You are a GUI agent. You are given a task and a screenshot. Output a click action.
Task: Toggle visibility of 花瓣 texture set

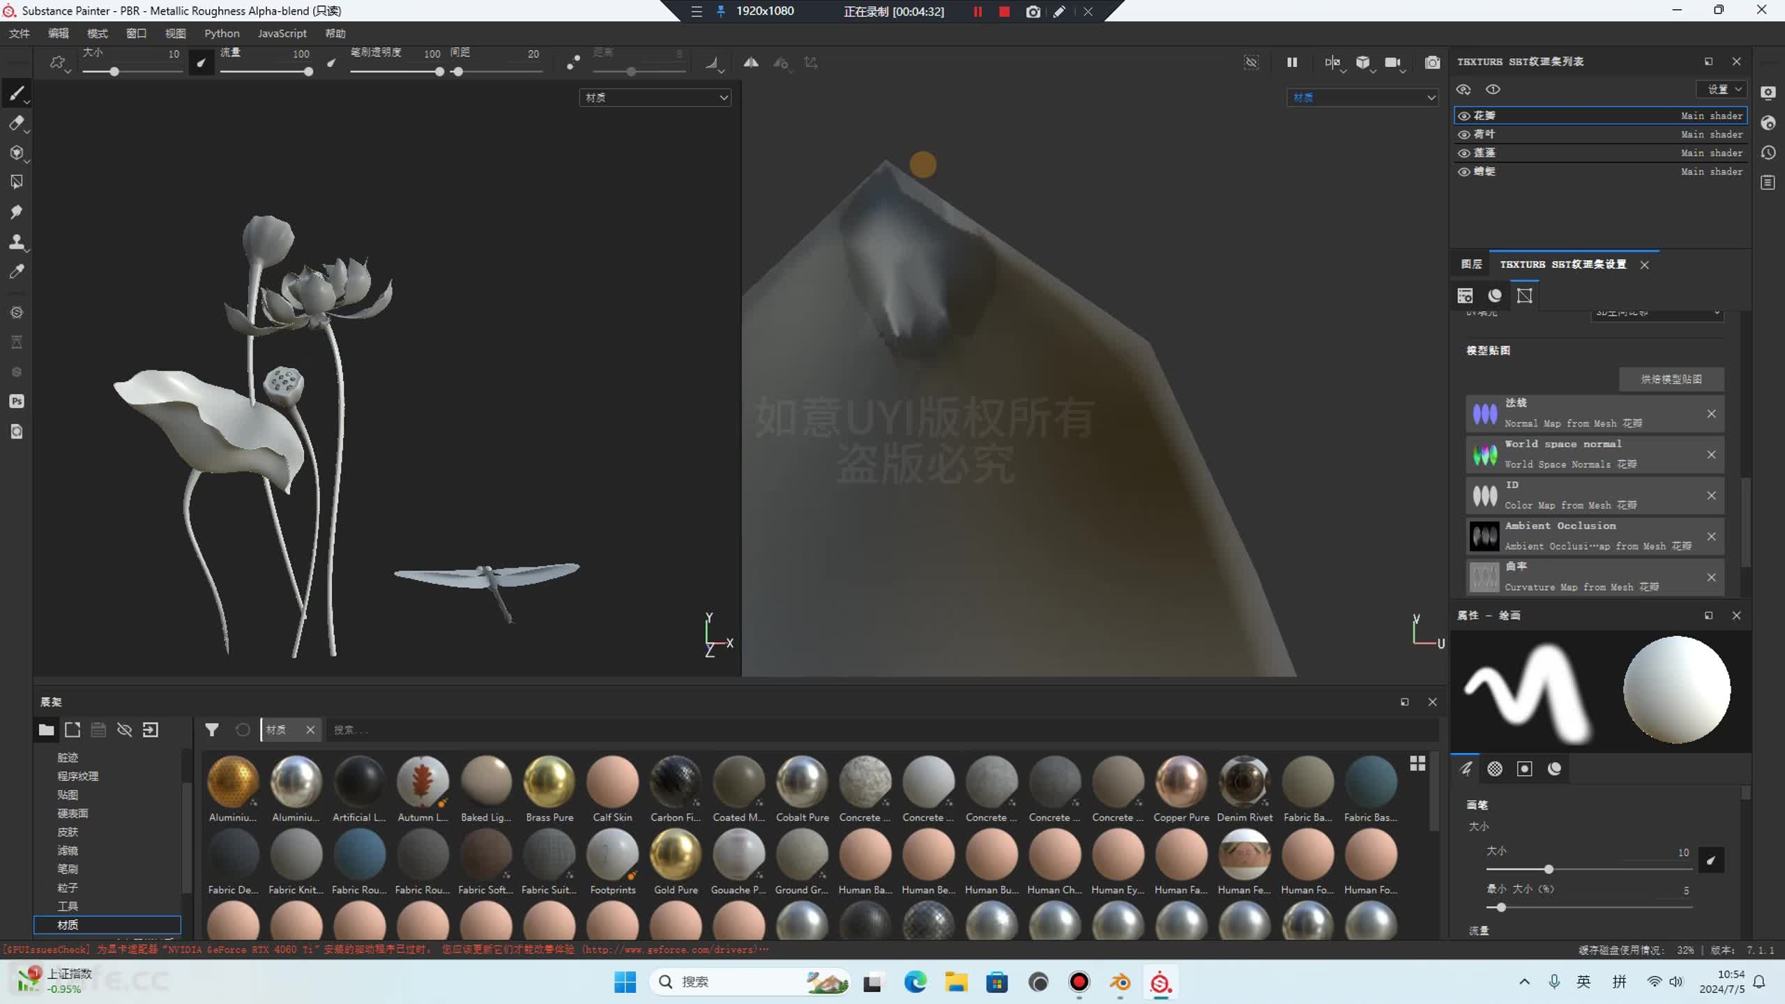(x=1464, y=116)
